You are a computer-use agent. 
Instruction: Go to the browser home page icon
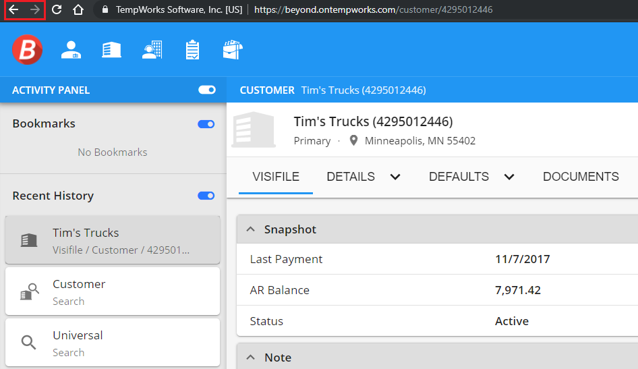coord(78,9)
